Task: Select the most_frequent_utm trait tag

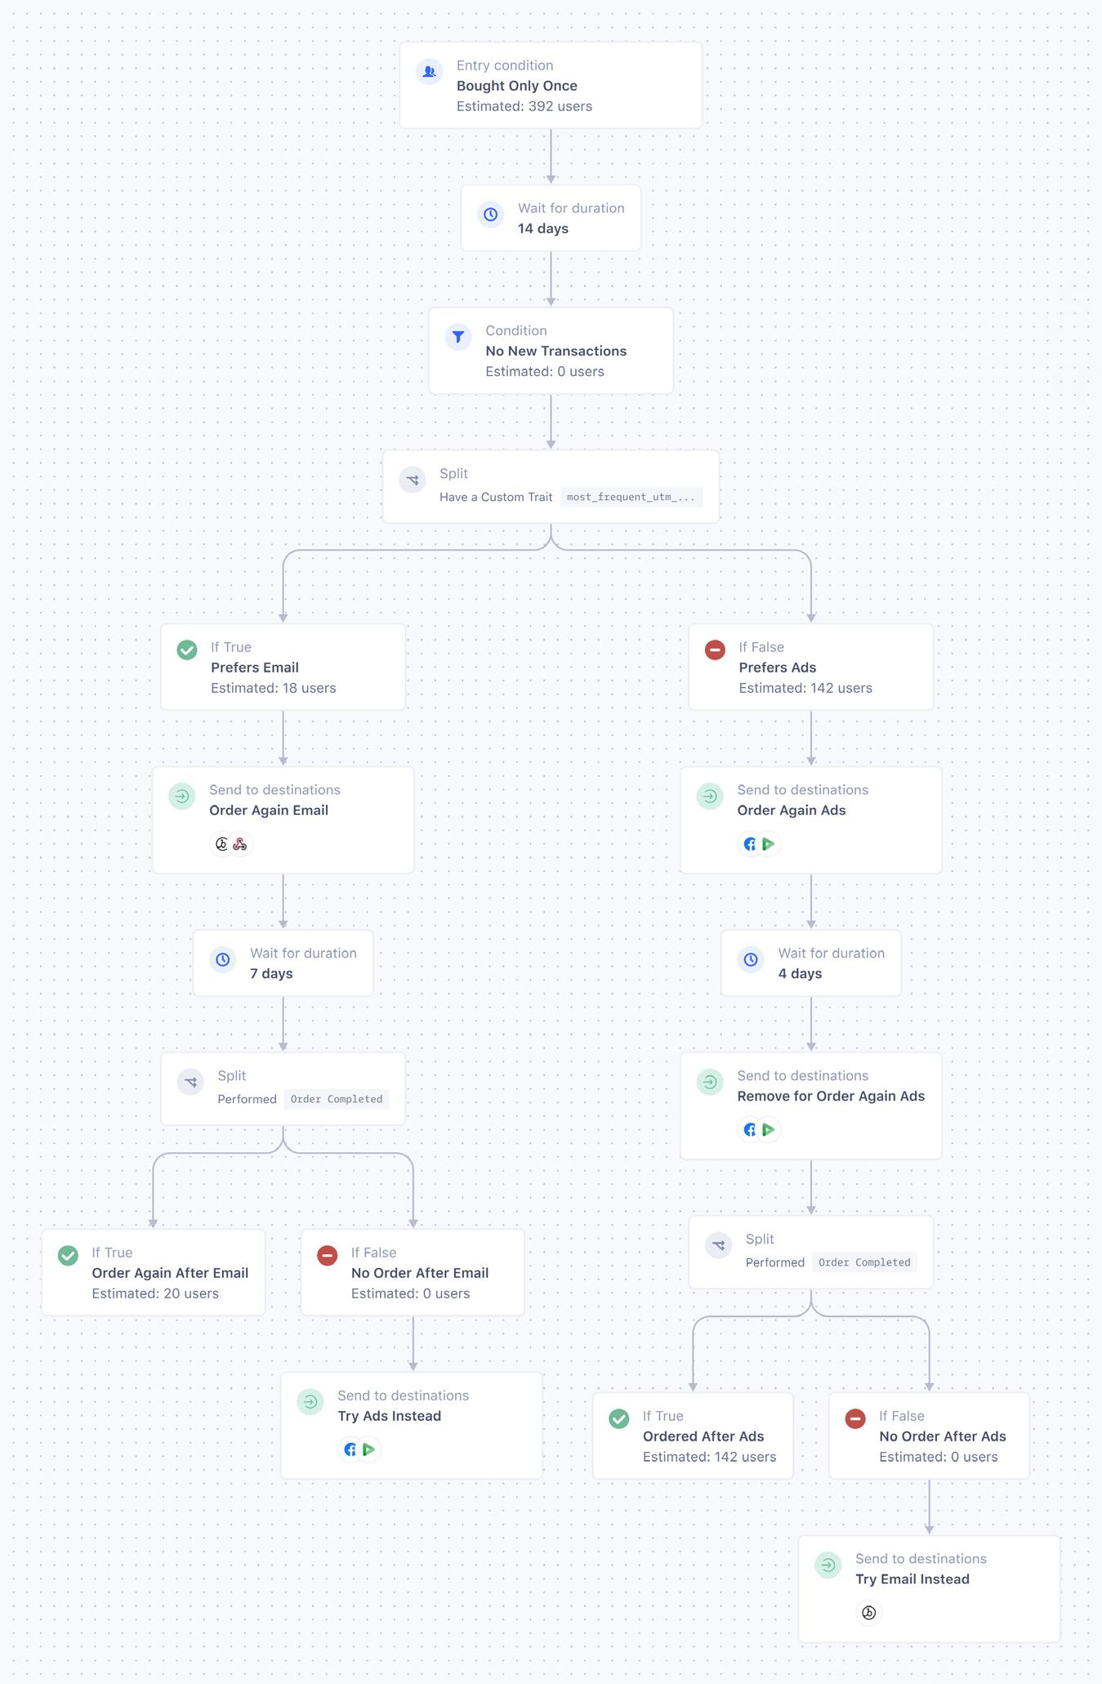Action: coord(631,497)
